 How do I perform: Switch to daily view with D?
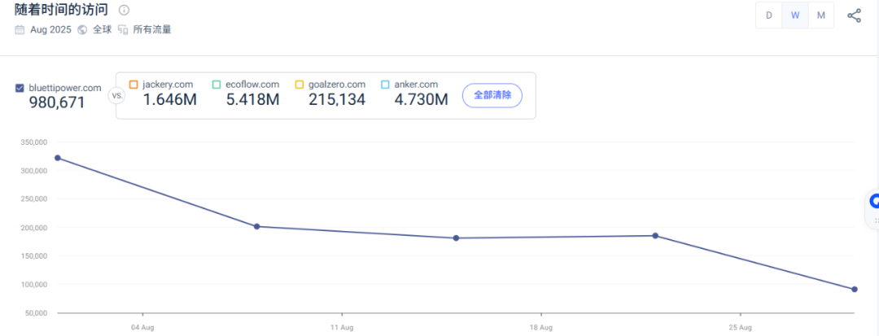768,15
